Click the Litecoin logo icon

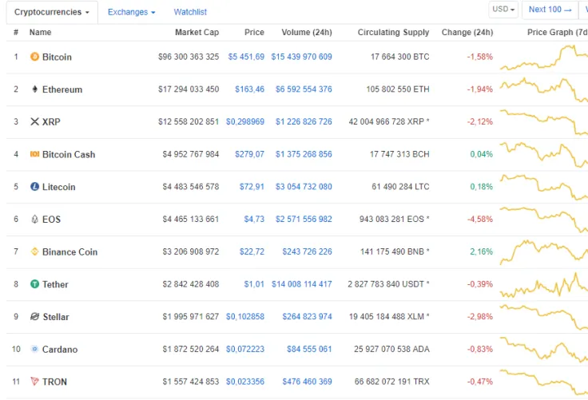point(34,187)
